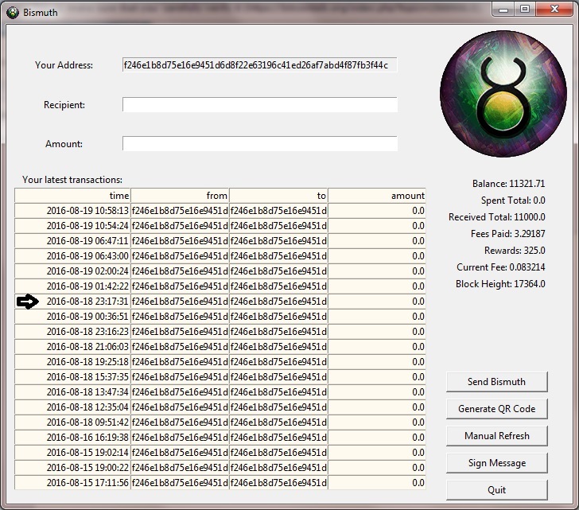Click Received Total: 11000.0 text
The height and width of the screenshot is (510, 579).
(496, 216)
